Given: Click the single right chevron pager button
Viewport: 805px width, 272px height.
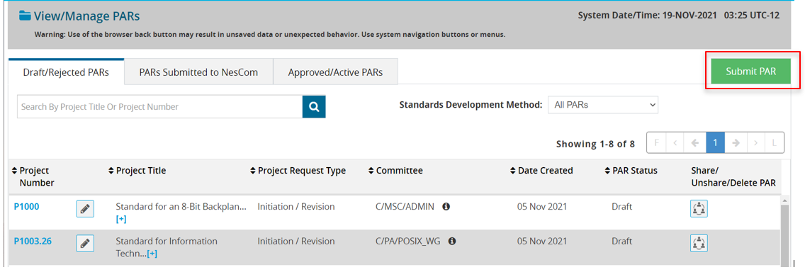Looking at the screenshot, I should (755, 143).
